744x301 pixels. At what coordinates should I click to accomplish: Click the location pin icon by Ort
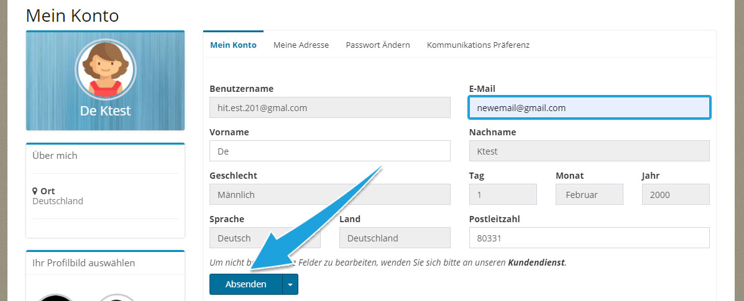coord(35,191)
